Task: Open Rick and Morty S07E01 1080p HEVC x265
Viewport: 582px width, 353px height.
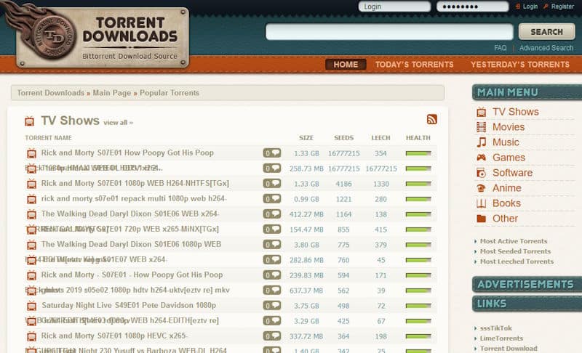Action: tap(114, 336)
